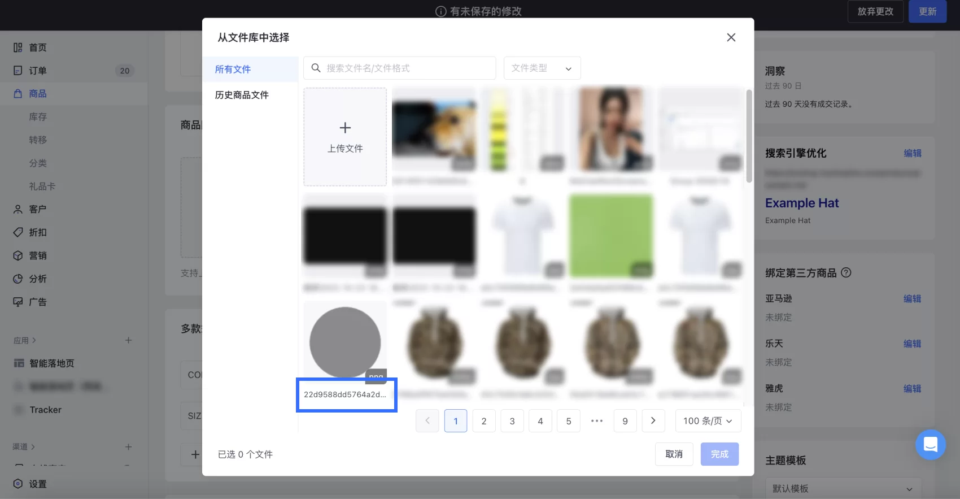Viewport: 960px width, 499px height.
Task: Open the 文件类型 dropdown
Action: 542,68
